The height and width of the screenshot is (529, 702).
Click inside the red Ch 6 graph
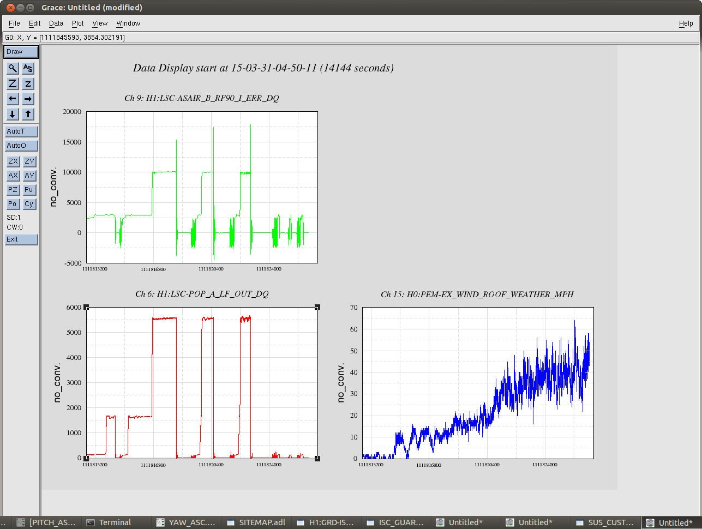pos(202,383)
